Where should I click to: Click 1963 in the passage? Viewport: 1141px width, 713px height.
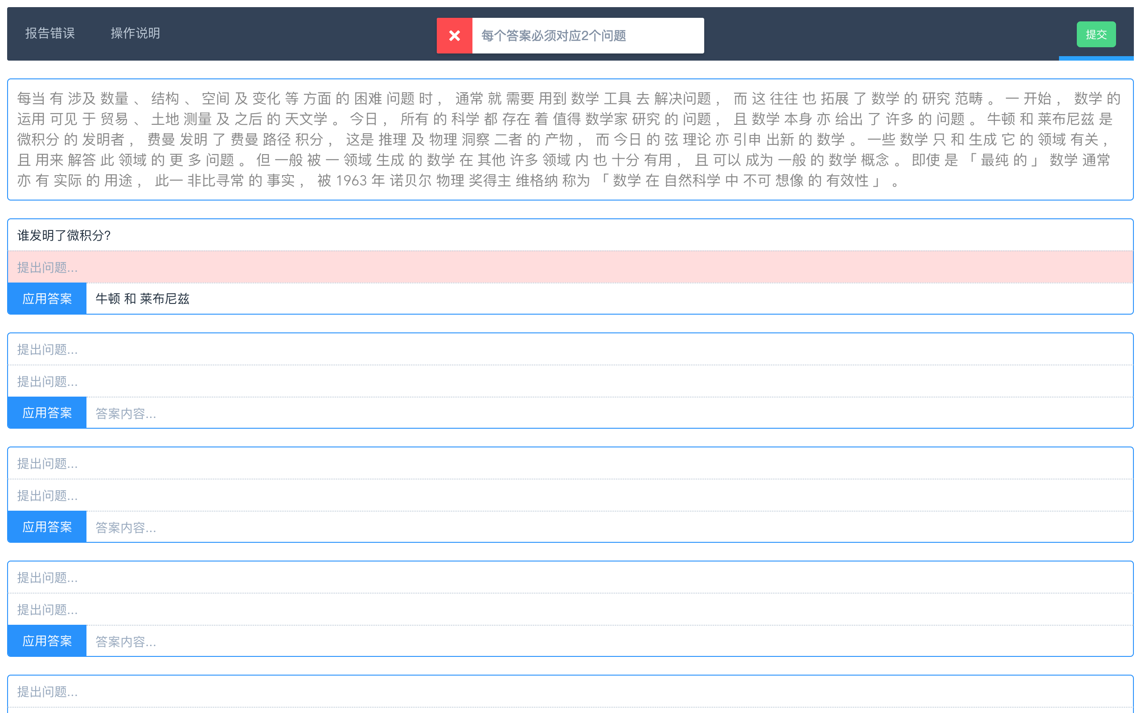pyautogui.click(x=351, y=180)
